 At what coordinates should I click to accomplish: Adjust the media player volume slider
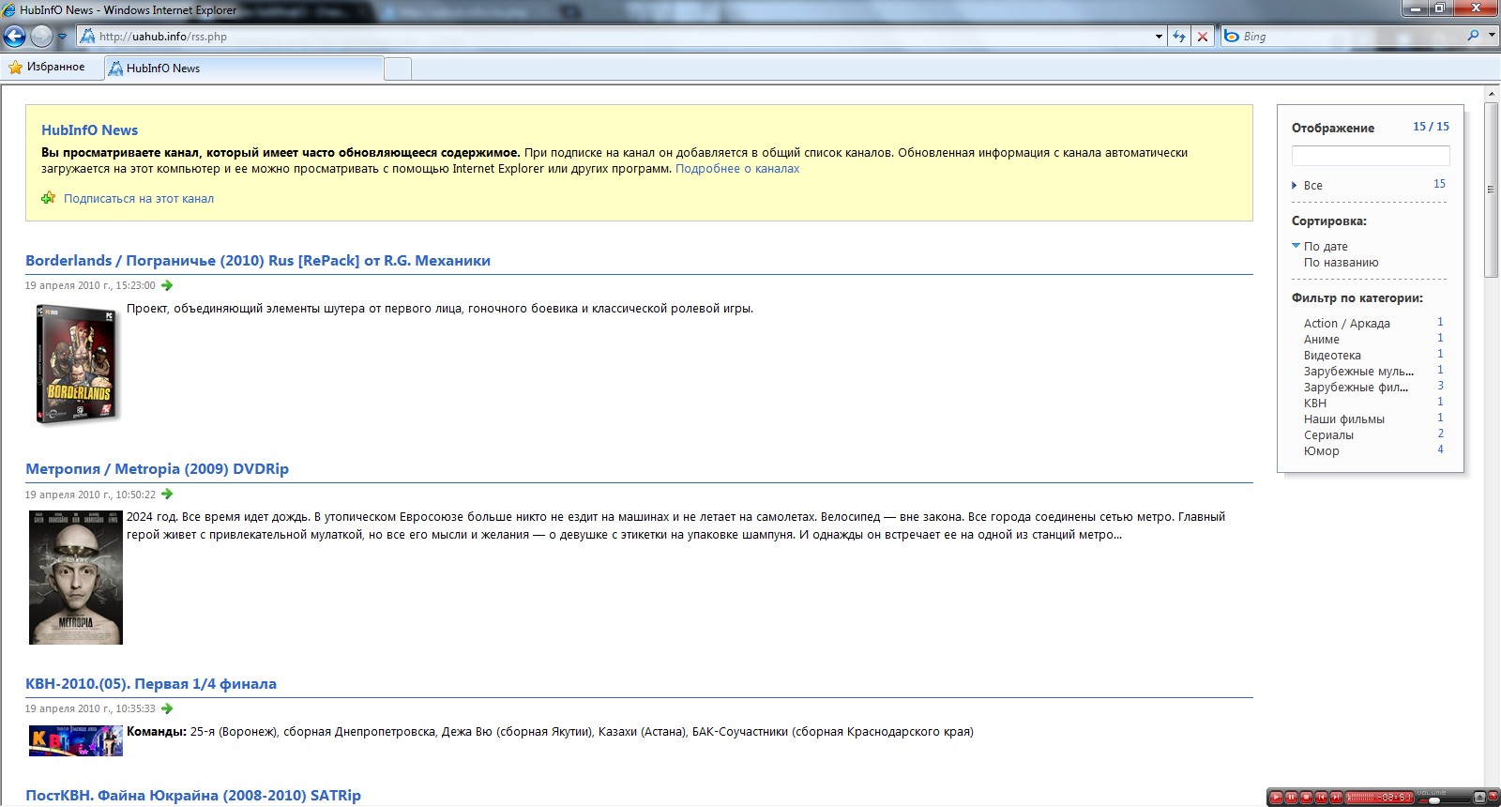(x=1434, y=800)
